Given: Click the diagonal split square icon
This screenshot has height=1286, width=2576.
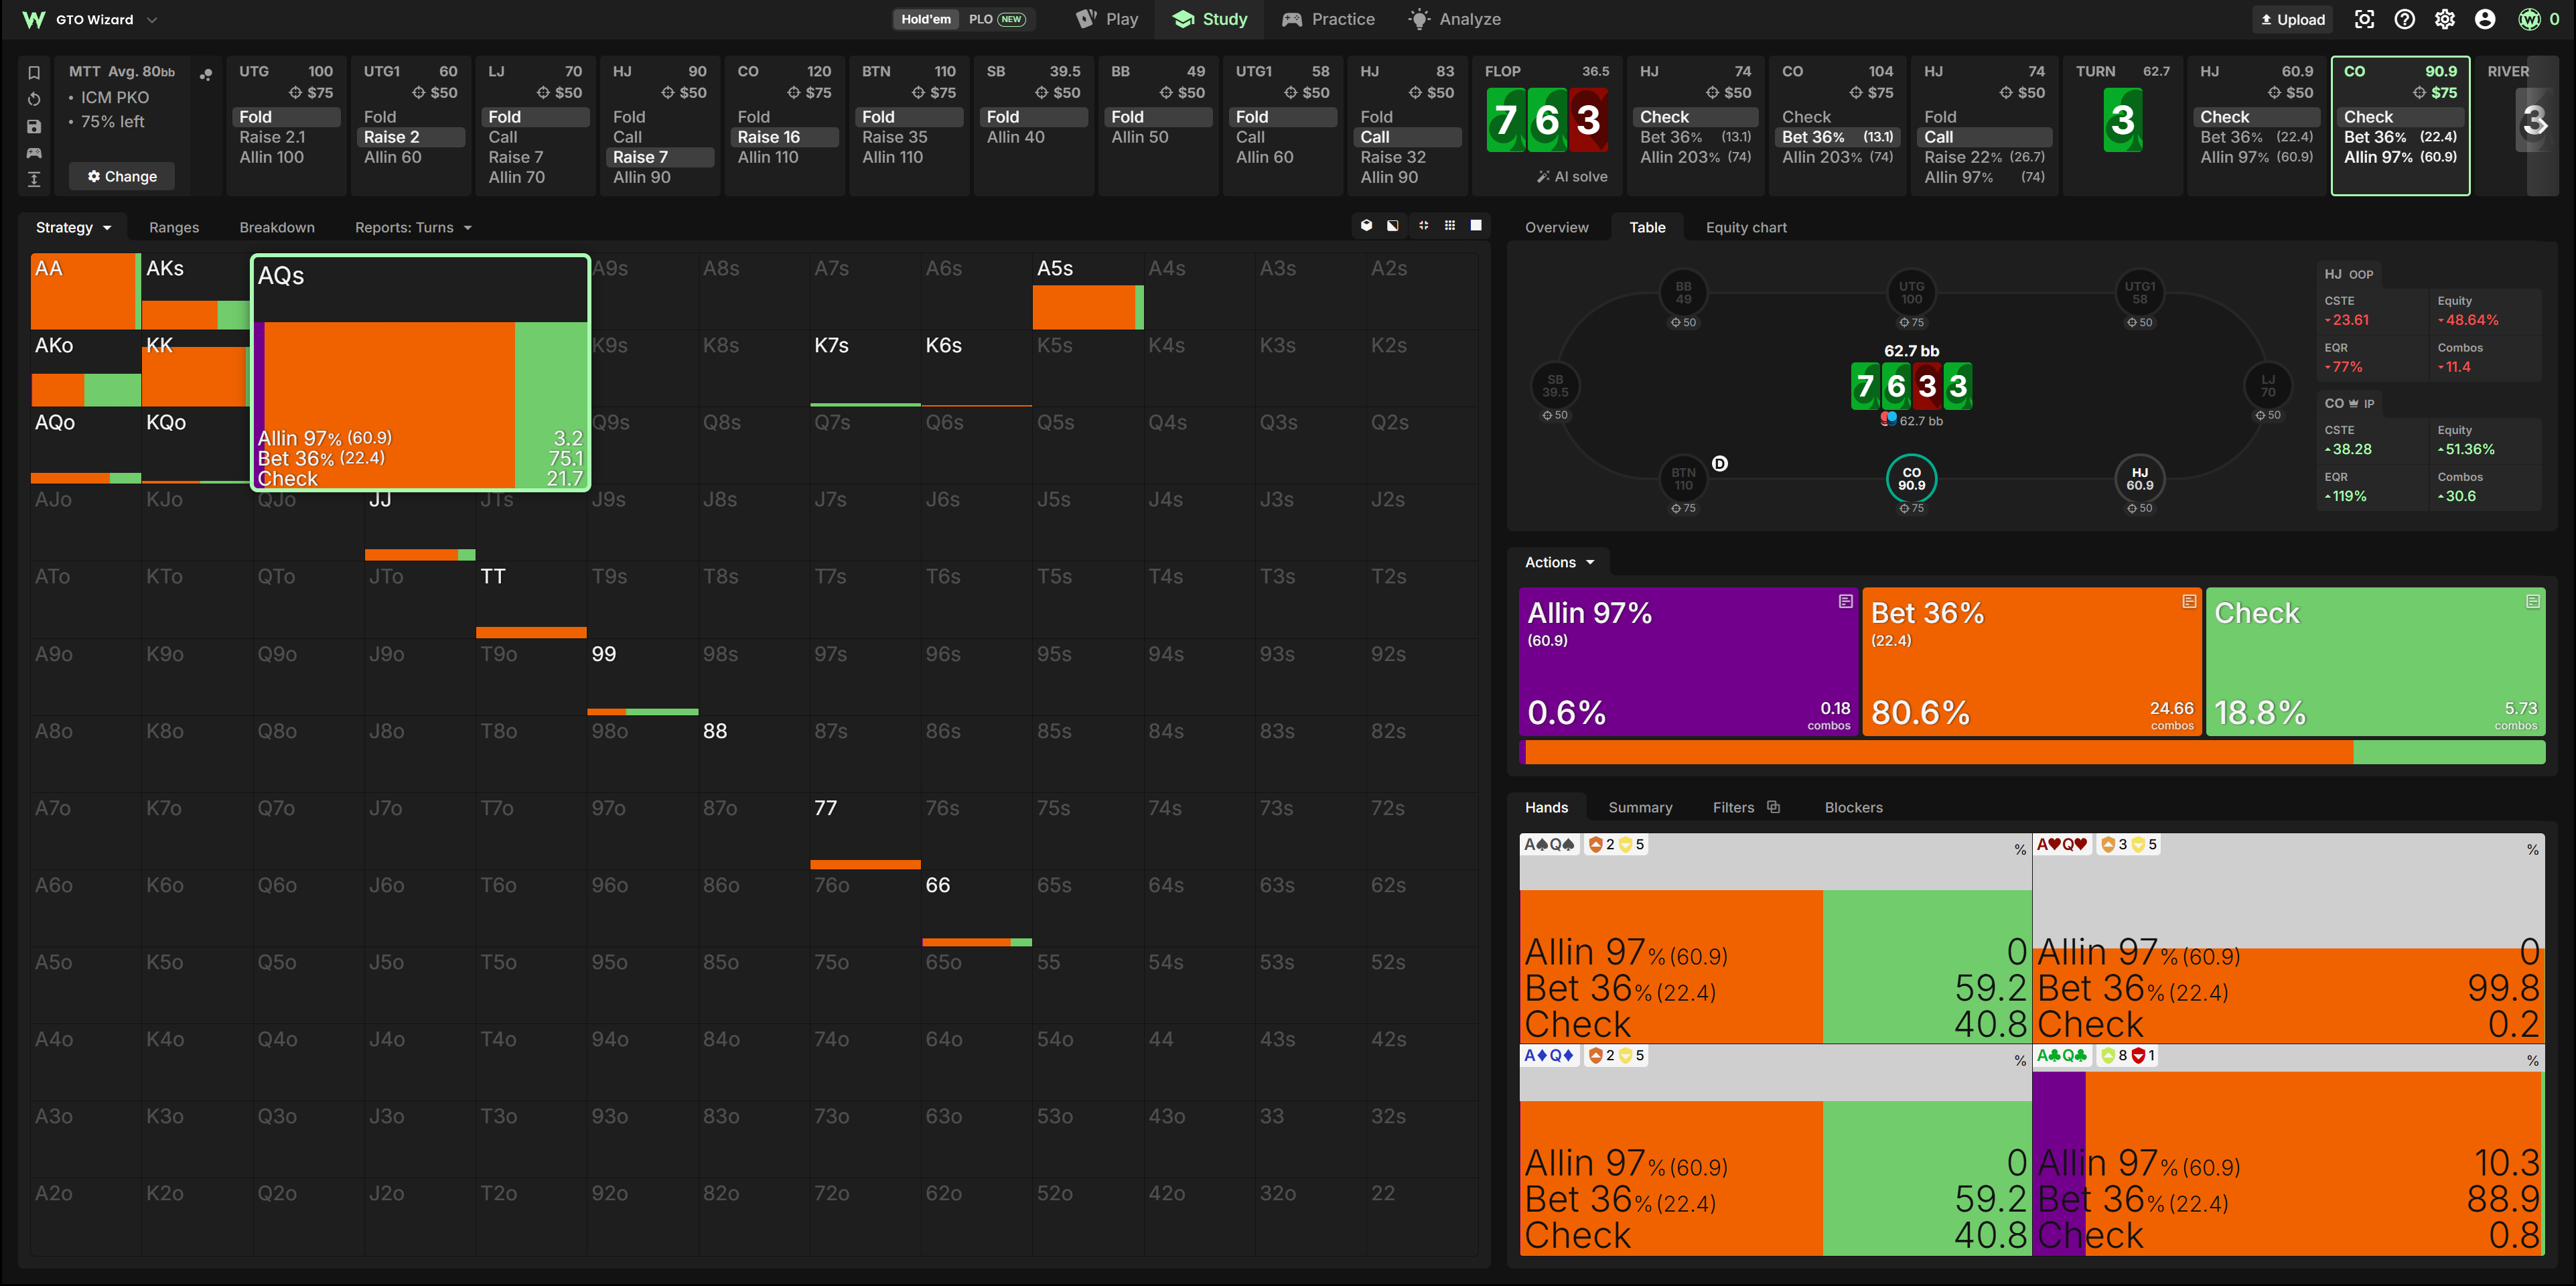Looking at the screenshot, I should click(x=1393, y=226).
